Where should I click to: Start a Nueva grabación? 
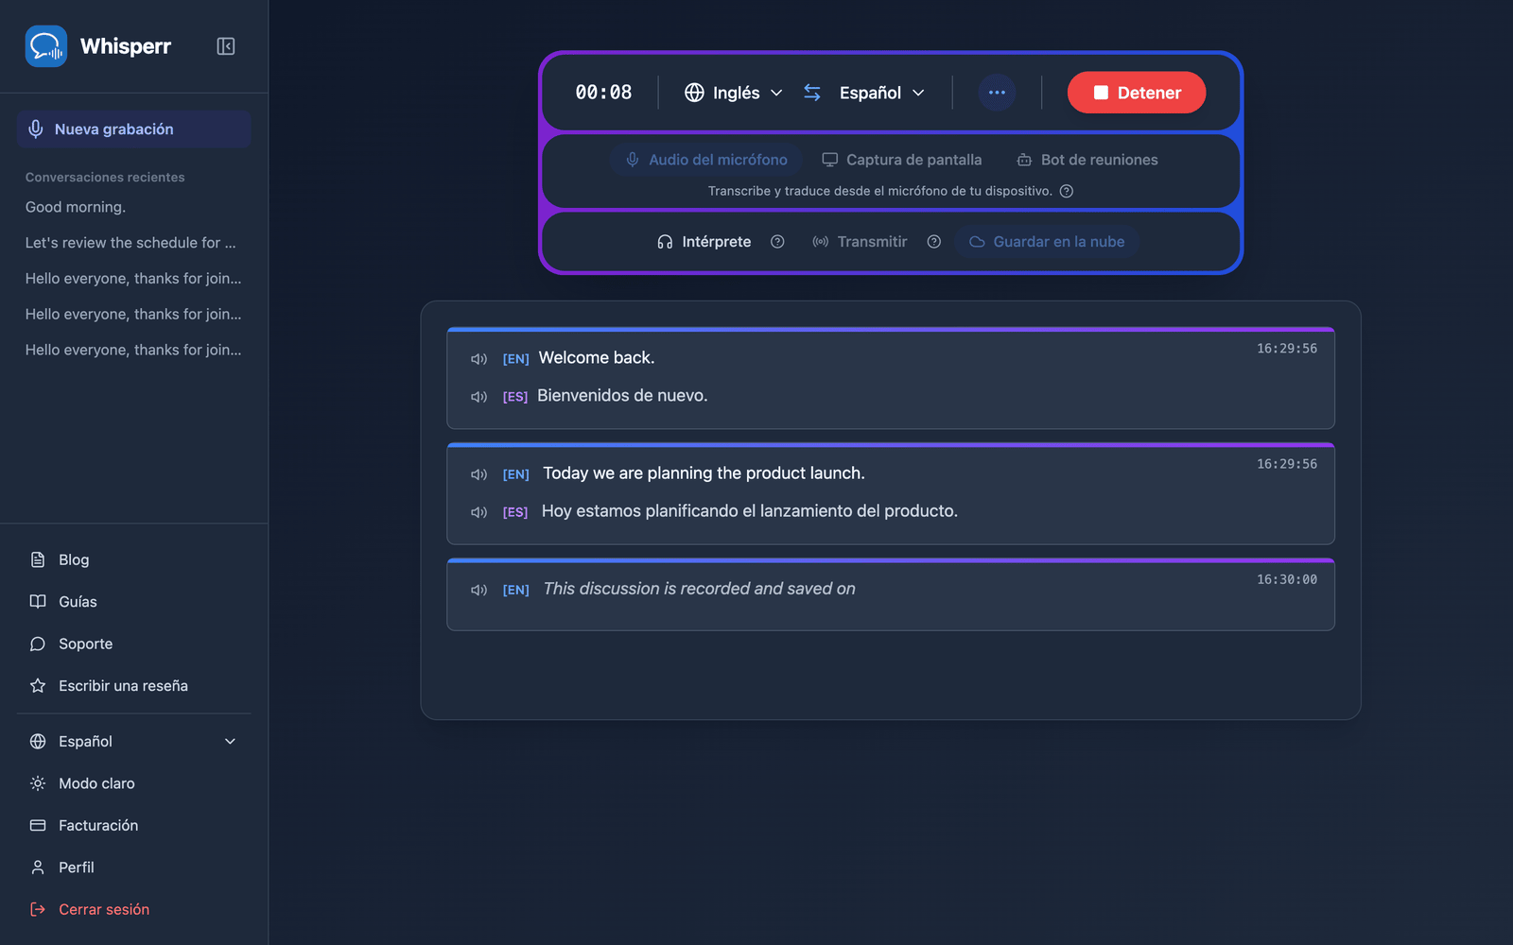(133, 129)
